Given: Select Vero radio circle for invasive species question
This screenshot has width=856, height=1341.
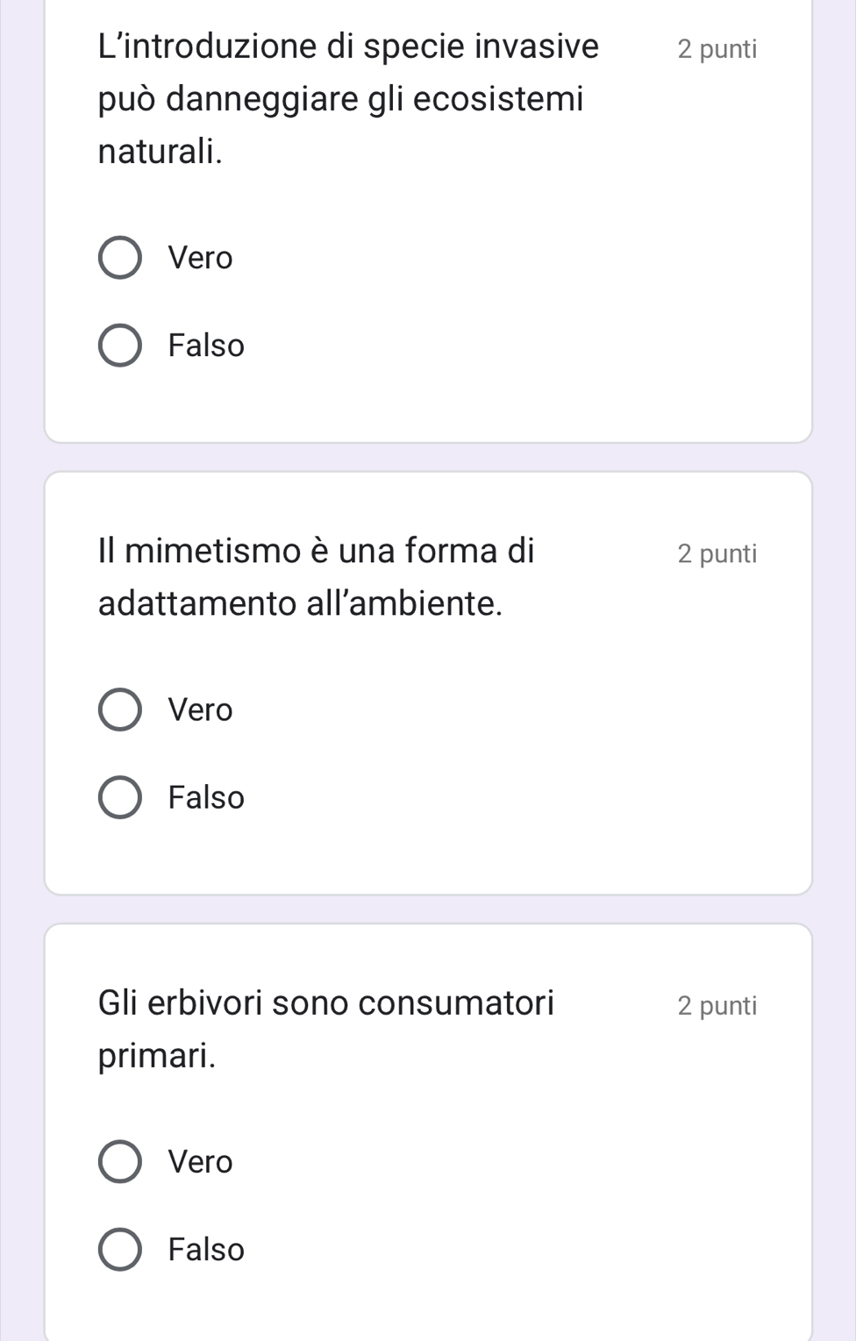Looking at the screenshot, I should coord(119,258).
